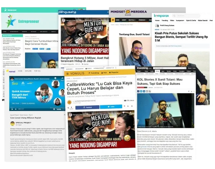Click the Kumparan search input field

coord(186,16)
